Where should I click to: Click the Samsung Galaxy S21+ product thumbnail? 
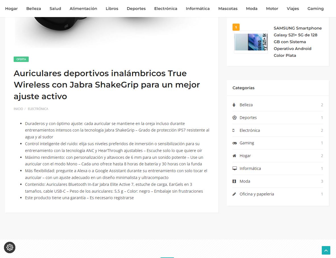click(x=251, y=42)
